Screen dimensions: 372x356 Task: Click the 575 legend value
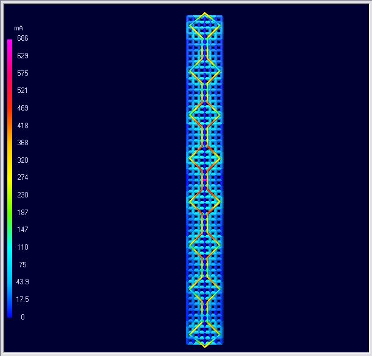(22, 73)
